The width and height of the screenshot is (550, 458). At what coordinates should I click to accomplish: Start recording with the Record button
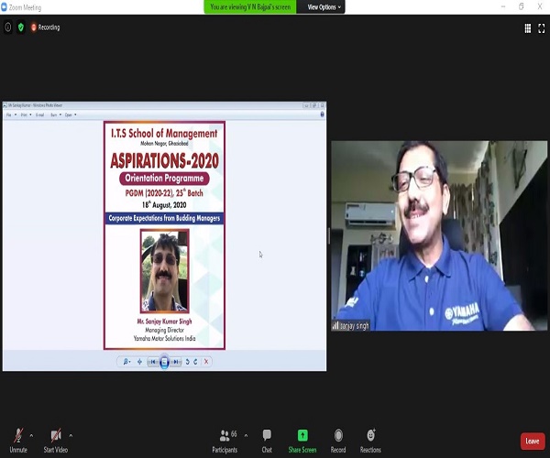[338, 441]
